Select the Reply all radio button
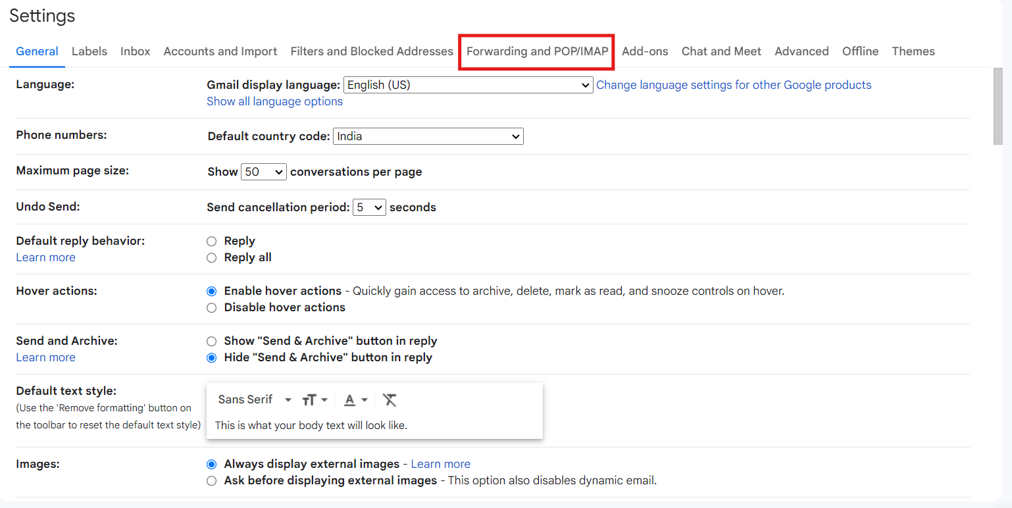1012x508 pixels. [x=211, y=258]
